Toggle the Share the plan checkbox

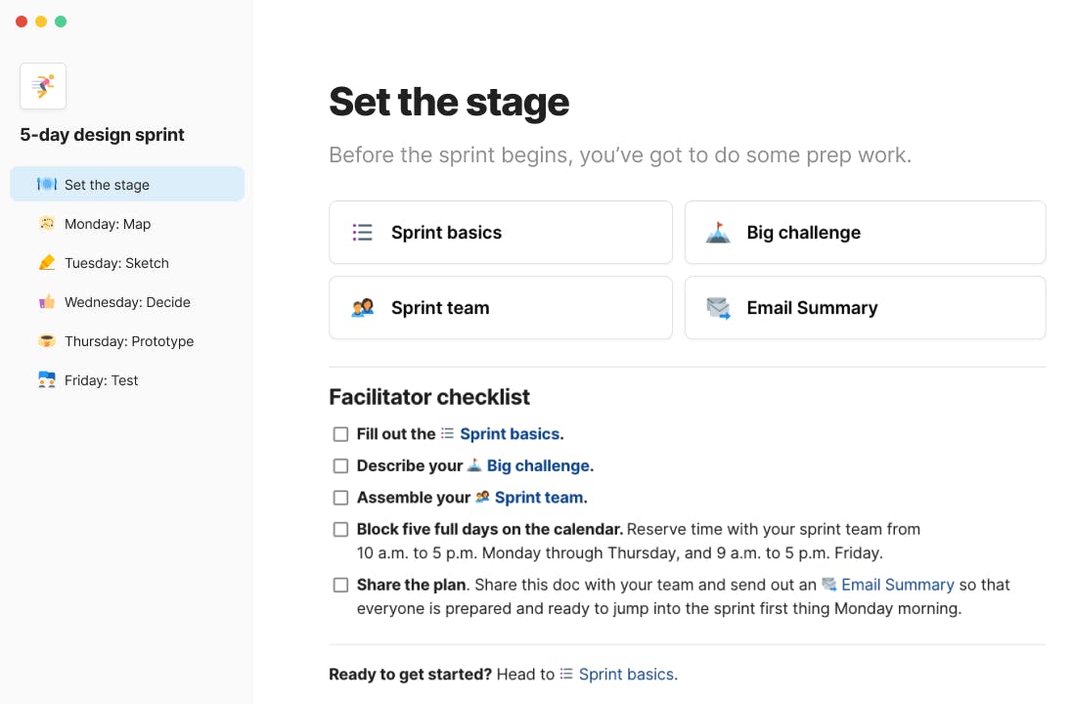(340, 586)
